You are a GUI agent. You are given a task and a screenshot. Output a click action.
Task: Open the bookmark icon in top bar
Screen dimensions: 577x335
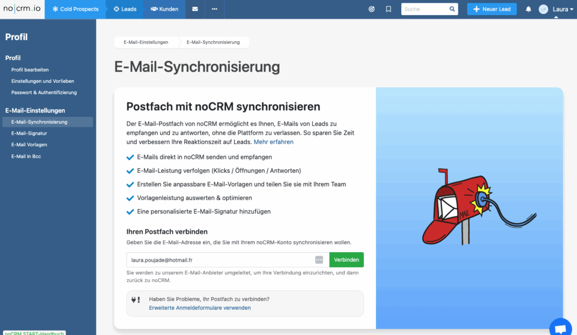[388, 9]
